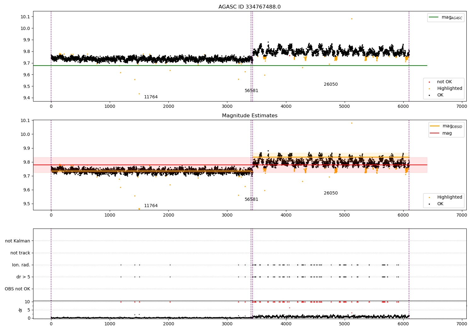Click the orange outlier point near 10.08 in top plot

pyautogui.click(x=352, y=19)
